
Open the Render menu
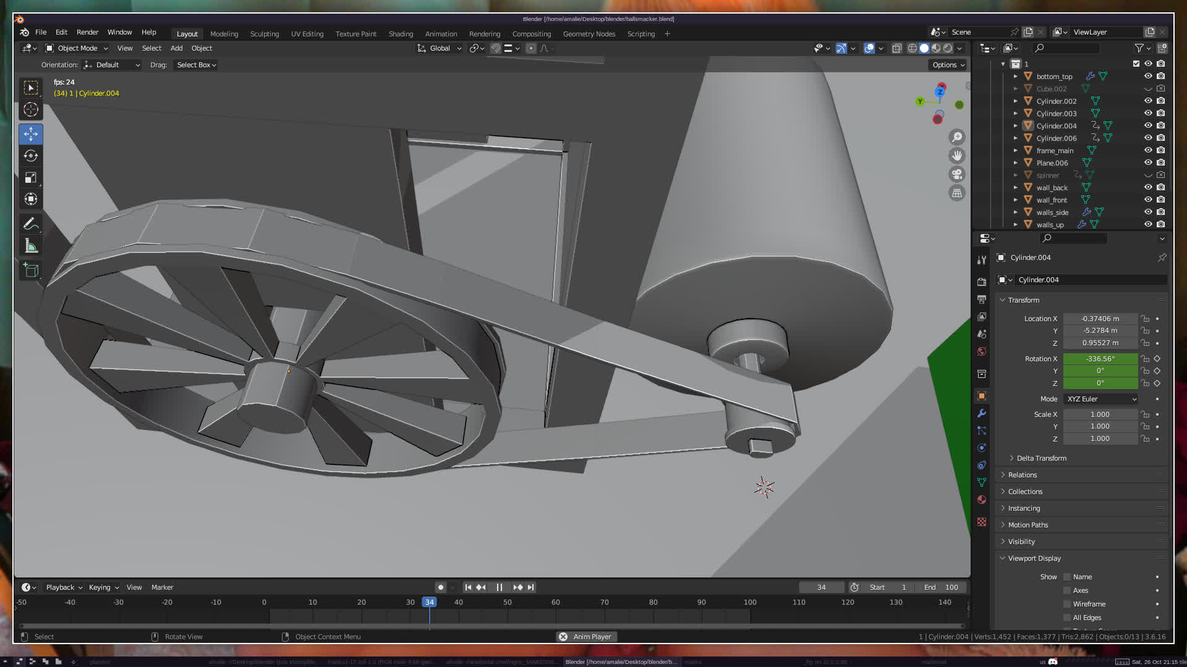point(87,32)
